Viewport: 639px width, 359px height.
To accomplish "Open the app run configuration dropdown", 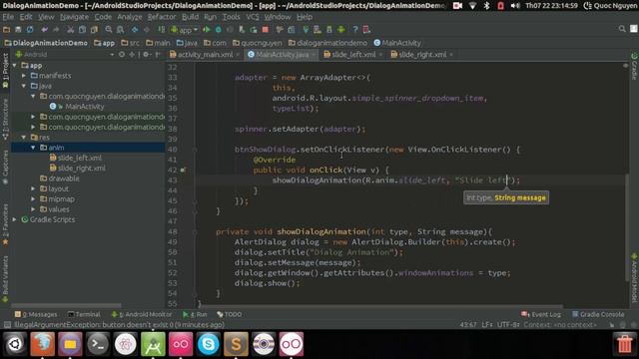I will coord(185,30).
